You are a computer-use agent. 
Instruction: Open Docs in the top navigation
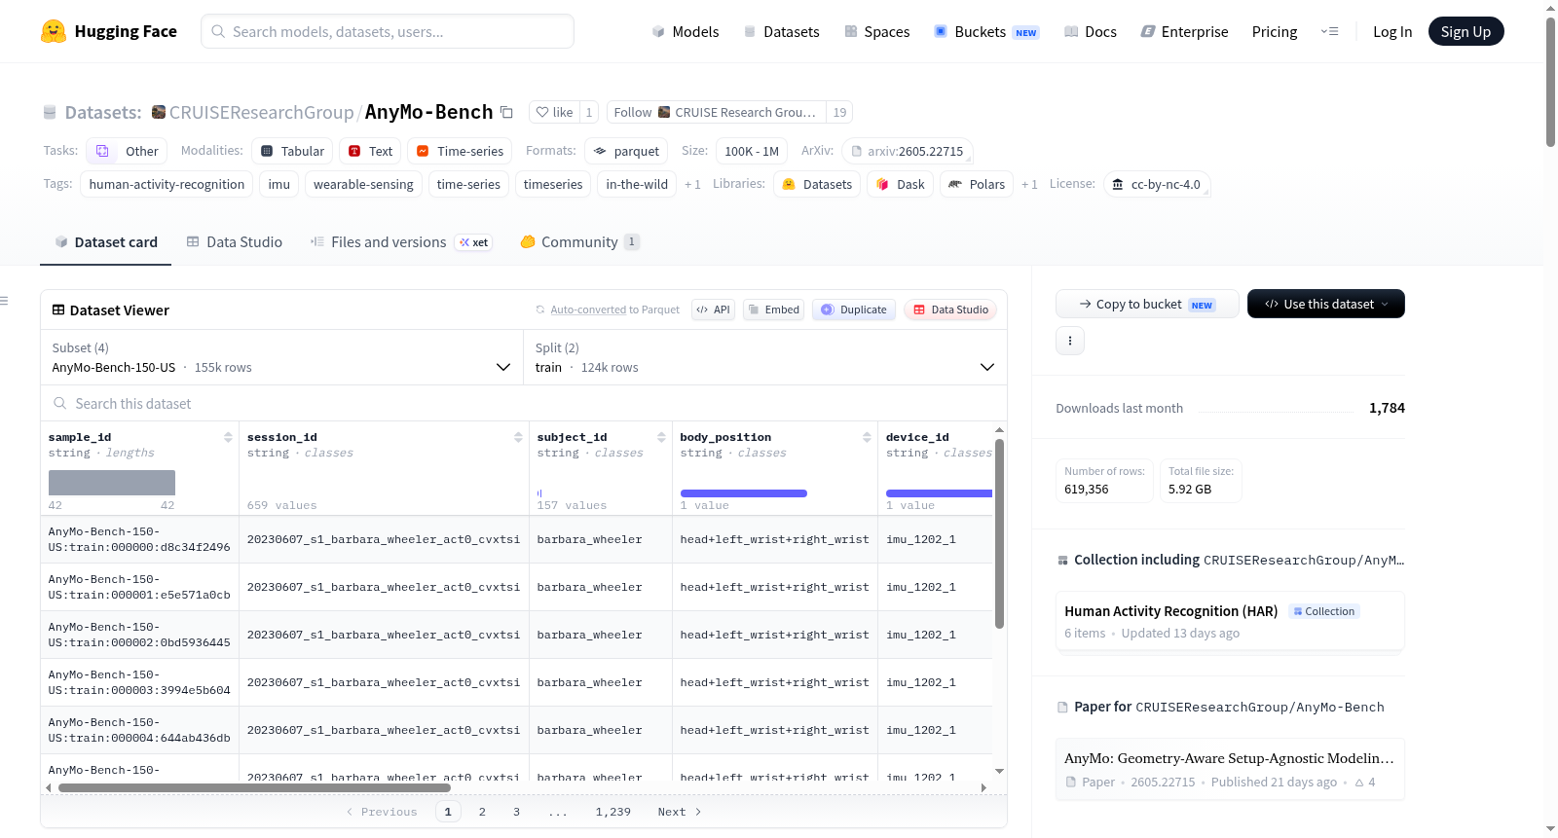coord(1091,31)
